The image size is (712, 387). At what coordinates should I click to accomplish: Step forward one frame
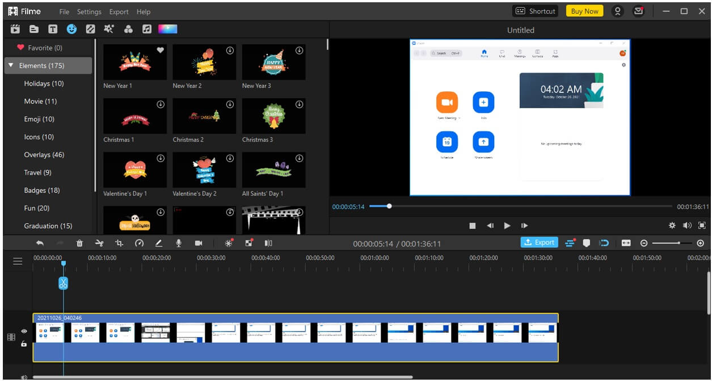524,226
